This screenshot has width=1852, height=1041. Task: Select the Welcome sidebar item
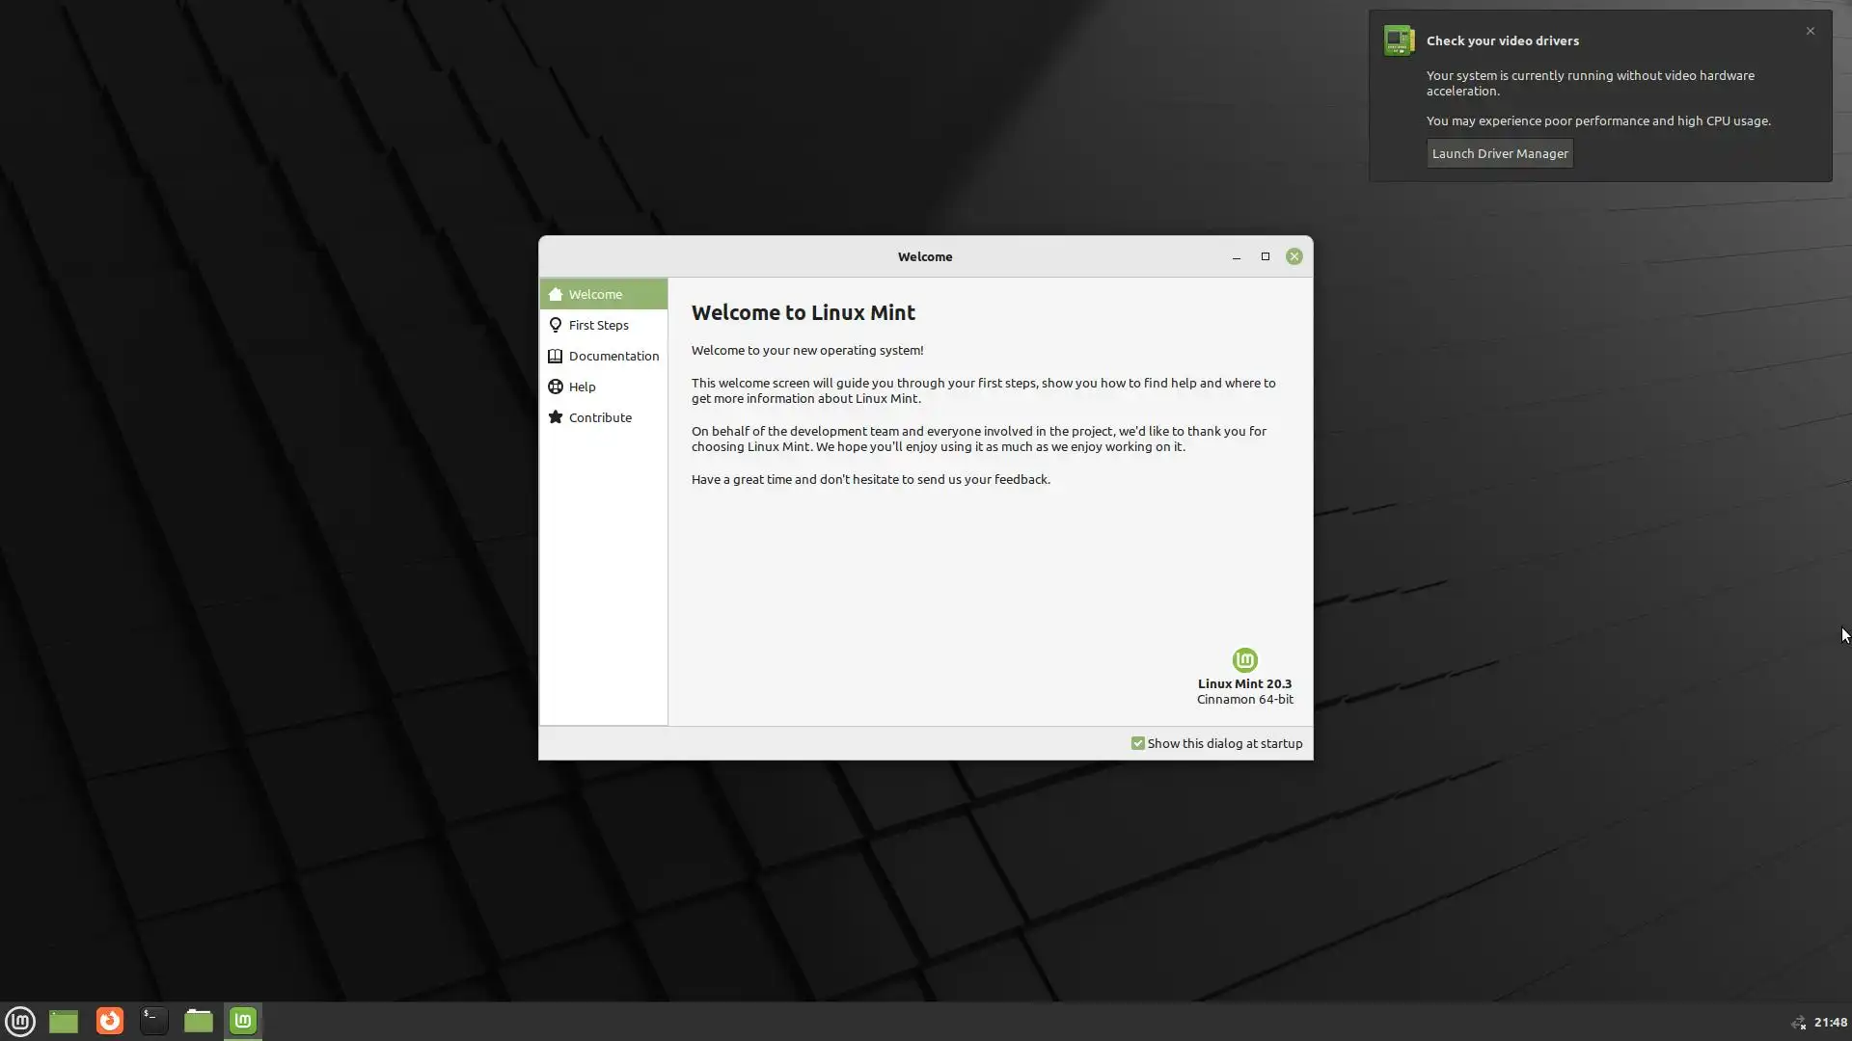tap(595, 294)
